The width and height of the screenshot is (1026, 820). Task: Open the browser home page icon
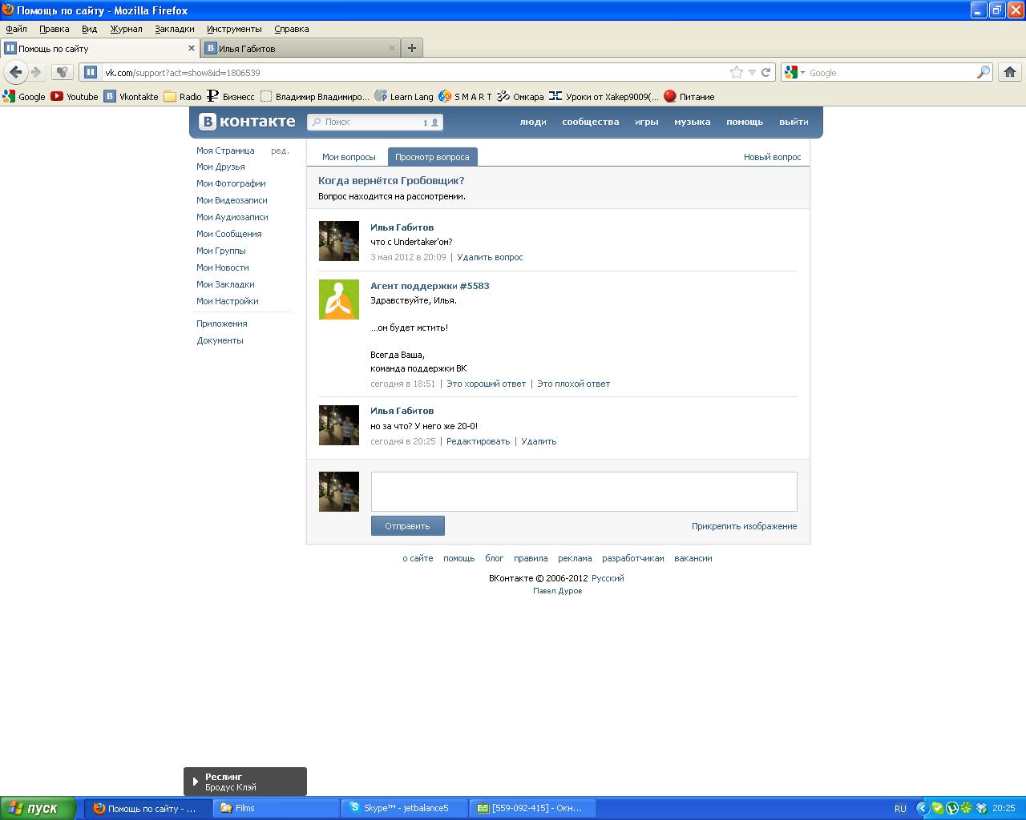pyautogui.click(x=1010, y=72)
